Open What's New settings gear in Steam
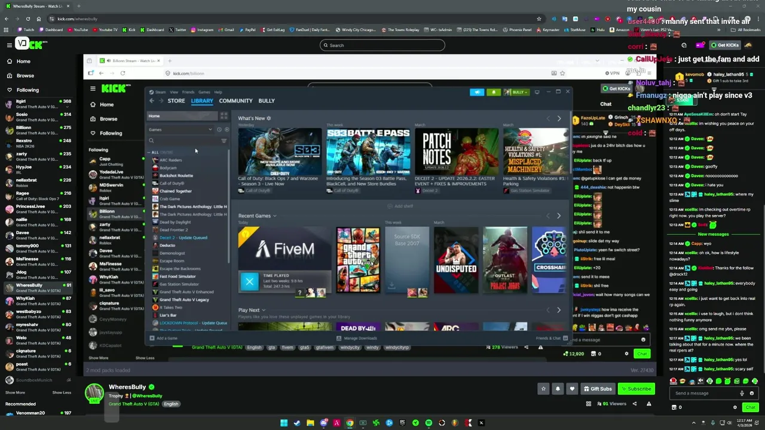This screenshot has height=430, width=765. click(x=268, y=118)
